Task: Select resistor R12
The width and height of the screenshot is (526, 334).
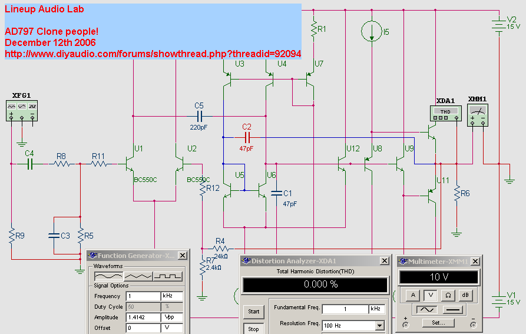Action: point(203,189)
